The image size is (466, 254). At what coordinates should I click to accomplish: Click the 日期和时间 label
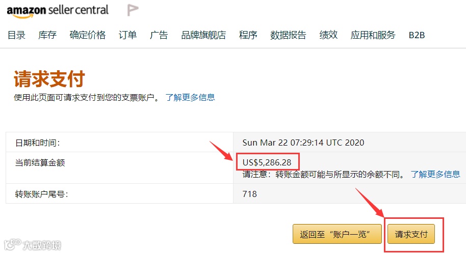pyautogui.click(x=37, y=143)
